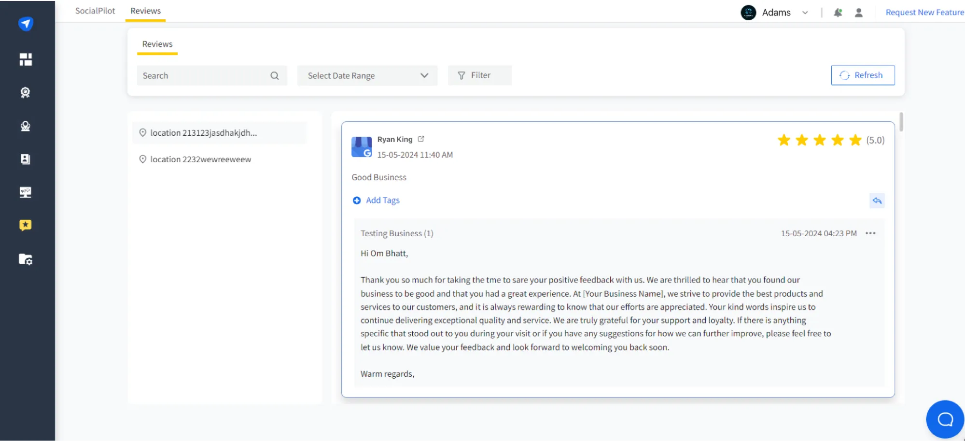
Task: Select the location pin icon in sidebar
Action: [x=26, y=126]
